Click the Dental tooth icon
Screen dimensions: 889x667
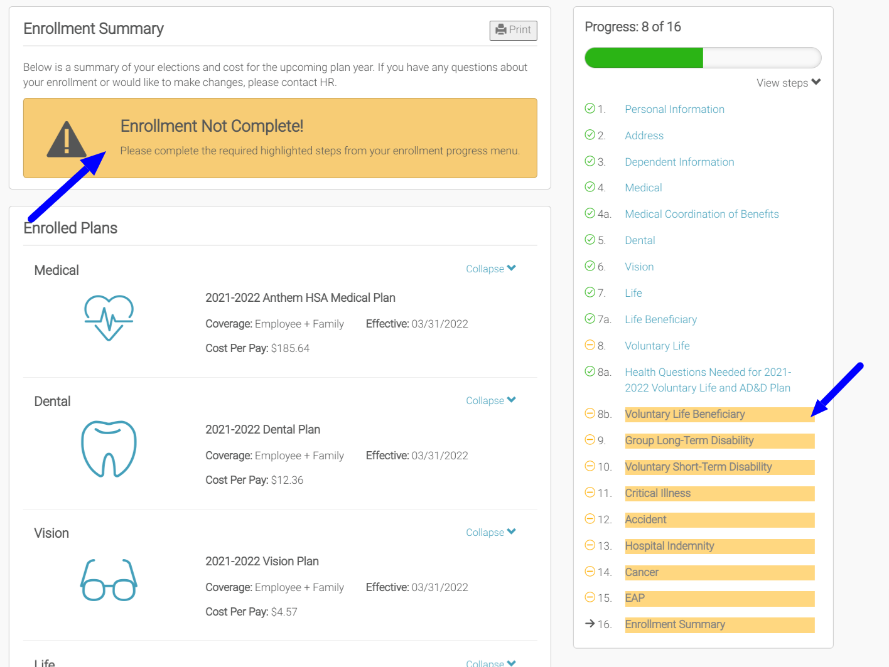[x=109, y=449]
